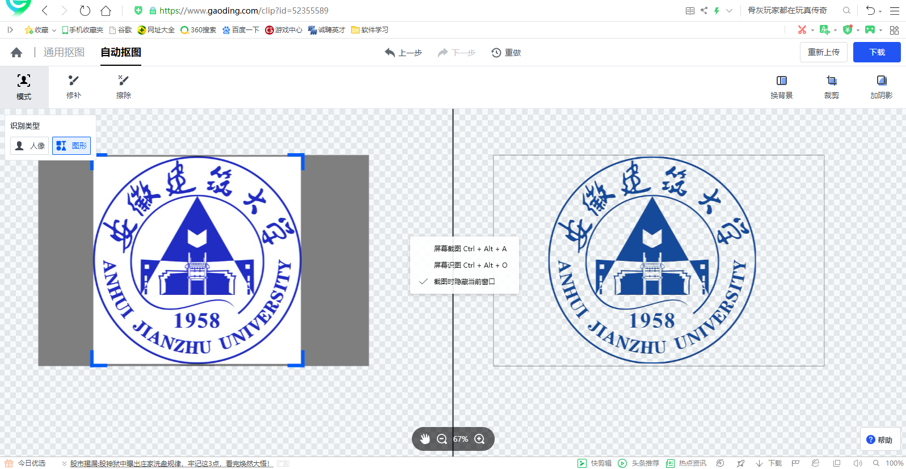Click the 帮助 help button
This screenshot has height=469, width=906.
point(880,440)
